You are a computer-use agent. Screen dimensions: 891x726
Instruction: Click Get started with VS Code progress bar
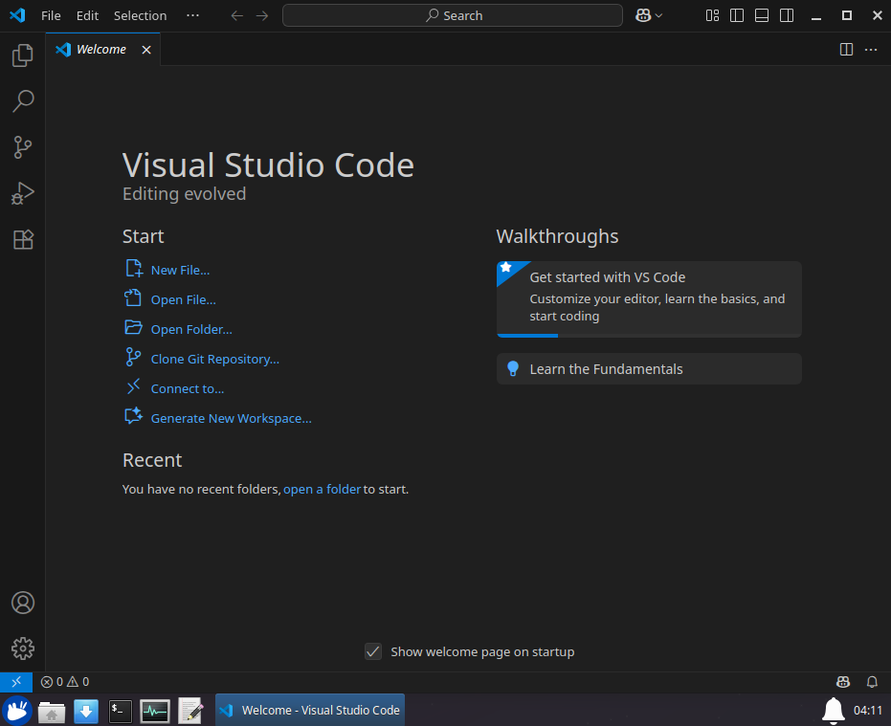point(527,335)
